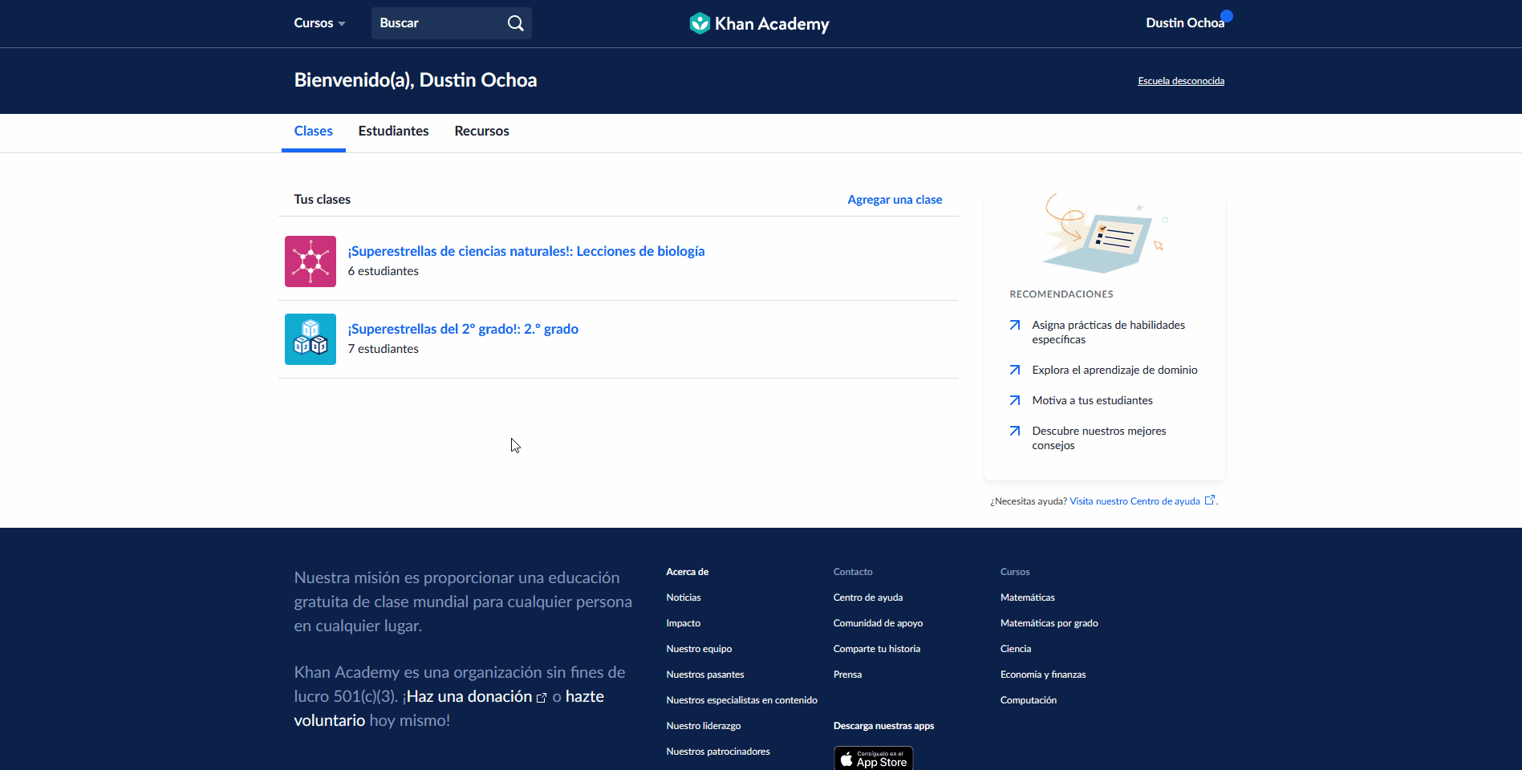
Task: Click the Khan Academy logo
Action: [759, 23]
